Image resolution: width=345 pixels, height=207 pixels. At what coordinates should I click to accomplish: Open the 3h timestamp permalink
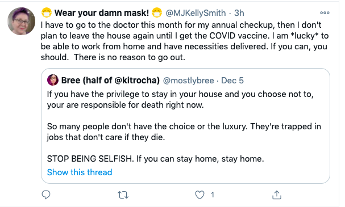pos(239,13)
